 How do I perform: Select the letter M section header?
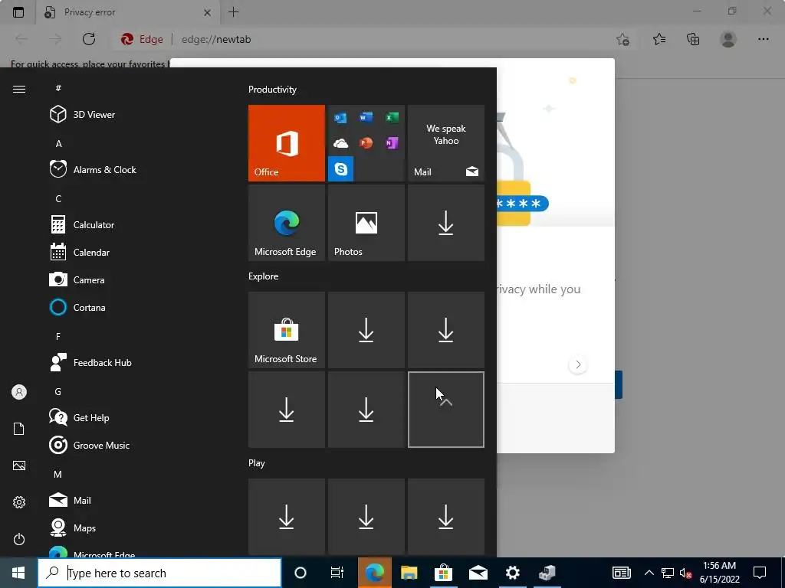(57, 474)
